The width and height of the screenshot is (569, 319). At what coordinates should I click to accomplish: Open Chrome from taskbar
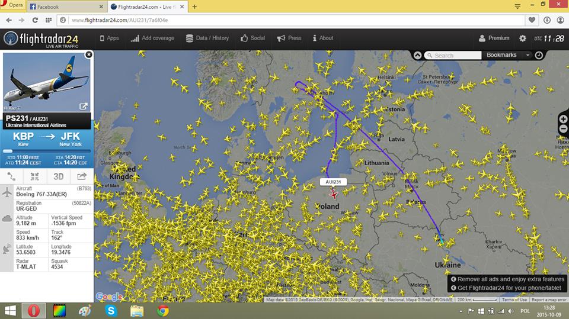163,311
